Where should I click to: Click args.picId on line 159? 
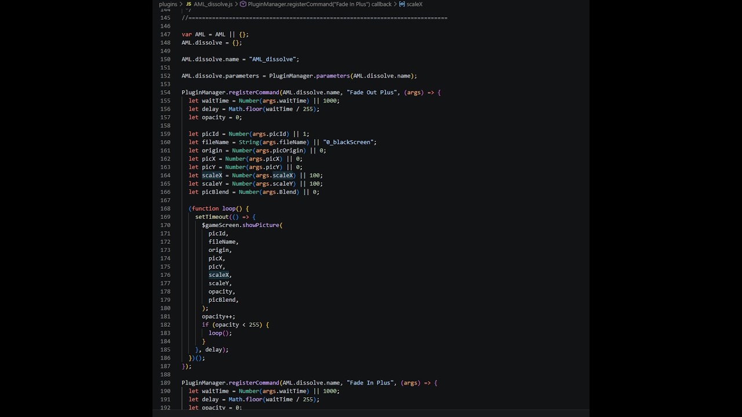tap(269, 134)
